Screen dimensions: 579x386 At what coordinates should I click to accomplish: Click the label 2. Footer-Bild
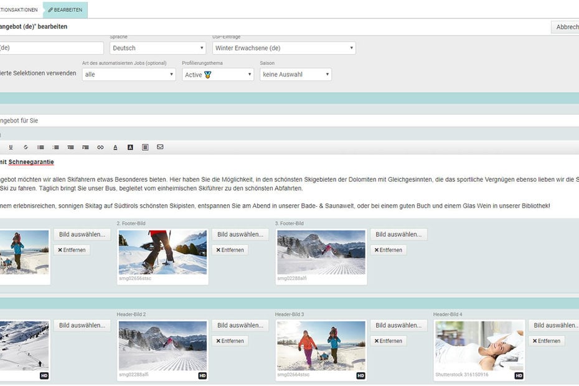tap(131, 224)
